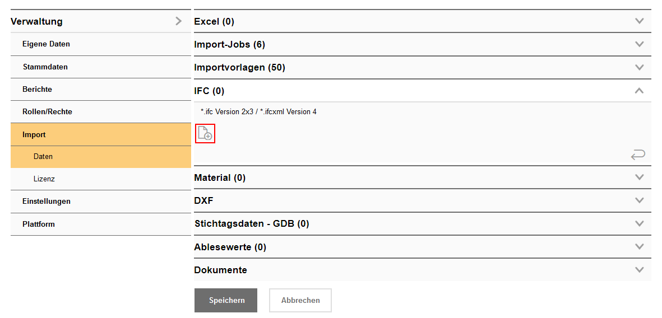This screenshot has width=662, height=318.
Task: Click the Abbrechen button
Action: click(300, 301)
